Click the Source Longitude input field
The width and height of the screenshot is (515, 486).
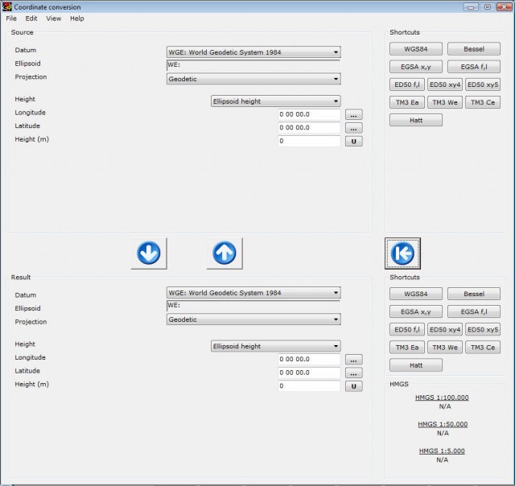point(309,114)
